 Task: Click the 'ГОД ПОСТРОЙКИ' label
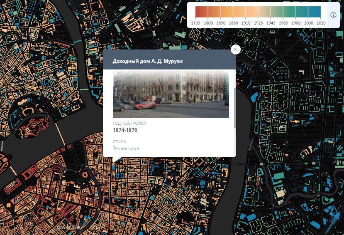[x=129, y=124]
